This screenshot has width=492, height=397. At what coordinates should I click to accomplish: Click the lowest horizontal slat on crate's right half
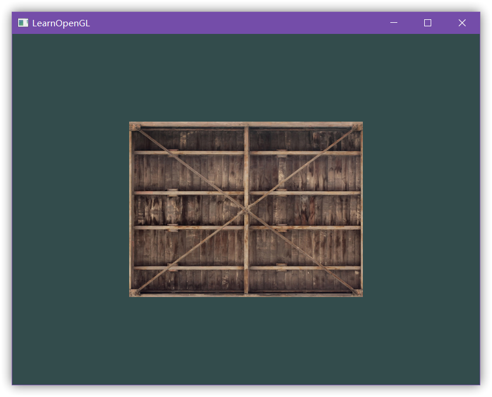[x=304, y=268]
